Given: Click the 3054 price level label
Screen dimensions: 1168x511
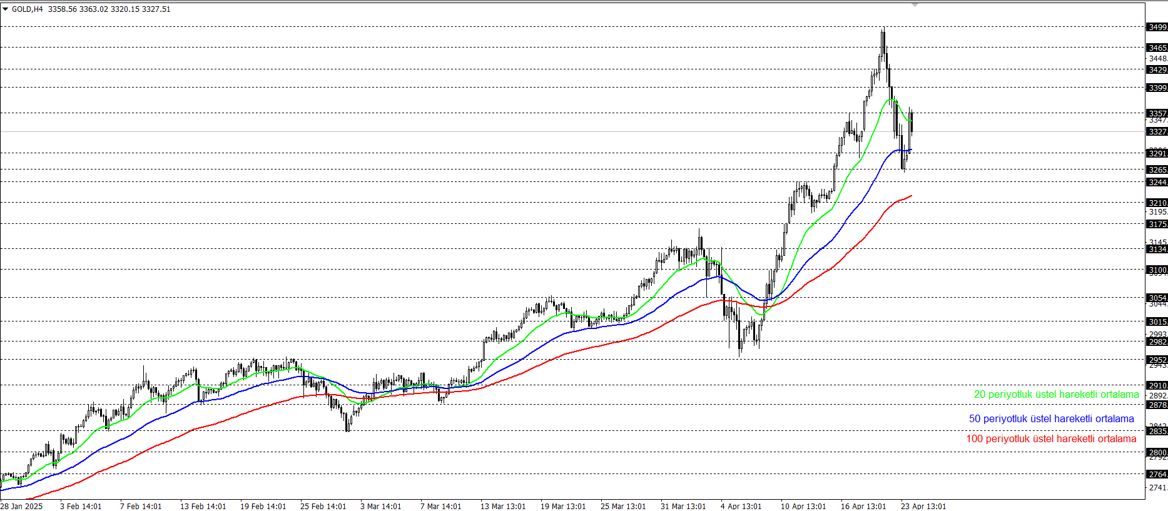Looking at the screenshot, I should 1157,298.
